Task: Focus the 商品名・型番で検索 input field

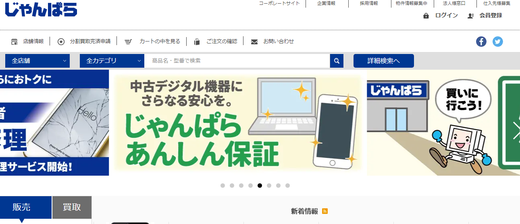Action: (x=237, y=61)
